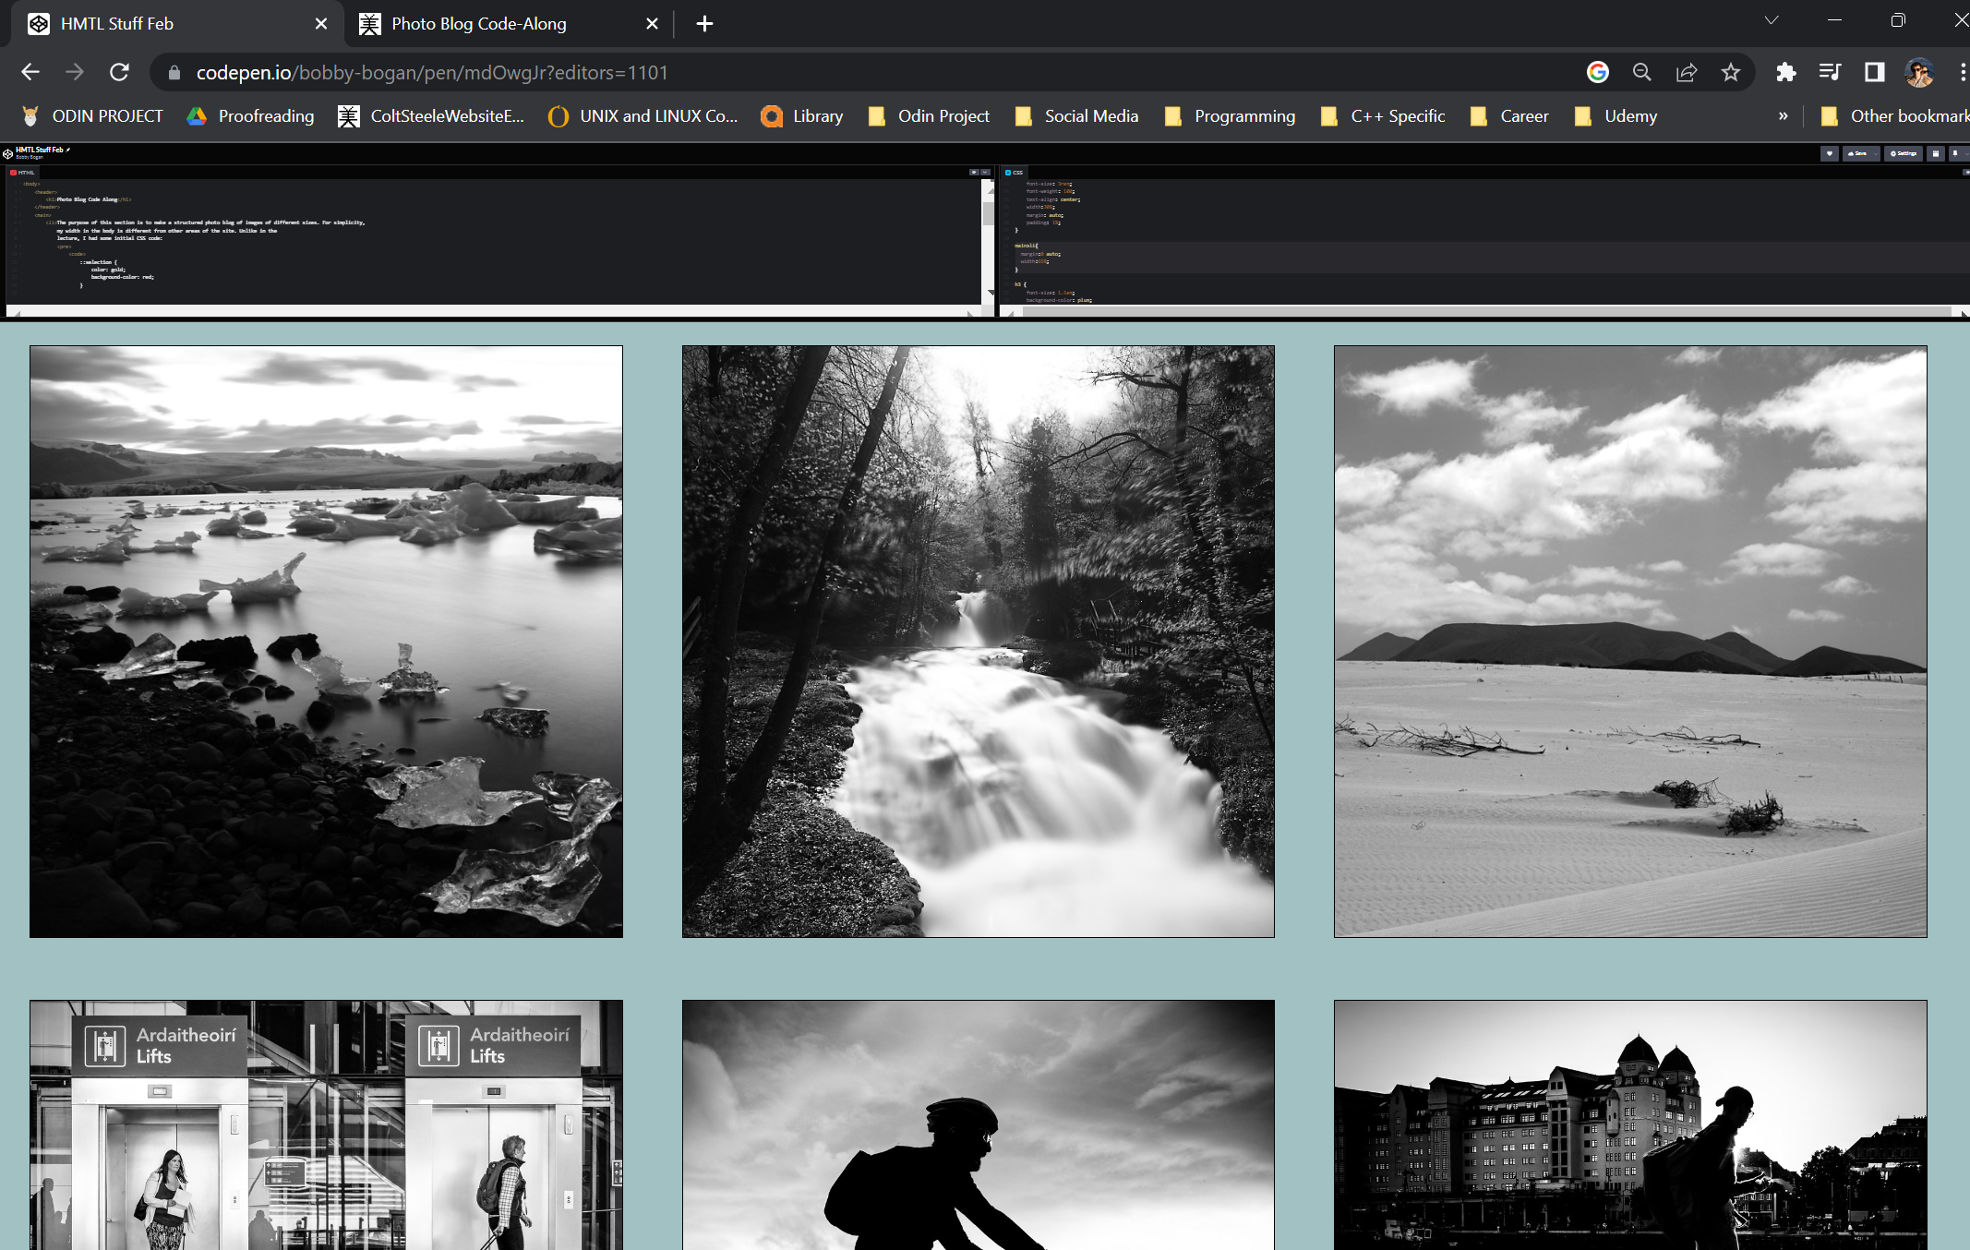This screenshot has width=1970, height=1250.
Task: Switch to the HMTL Stuff Feb tab
Action: (175, 24)
